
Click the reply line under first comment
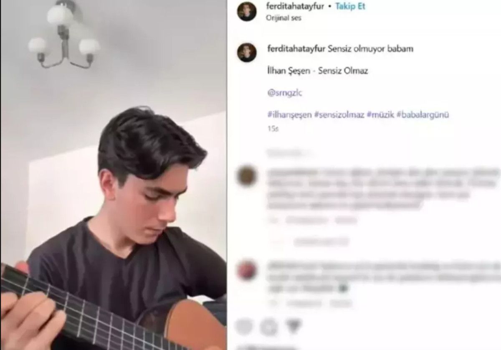[x=321, y=241]
